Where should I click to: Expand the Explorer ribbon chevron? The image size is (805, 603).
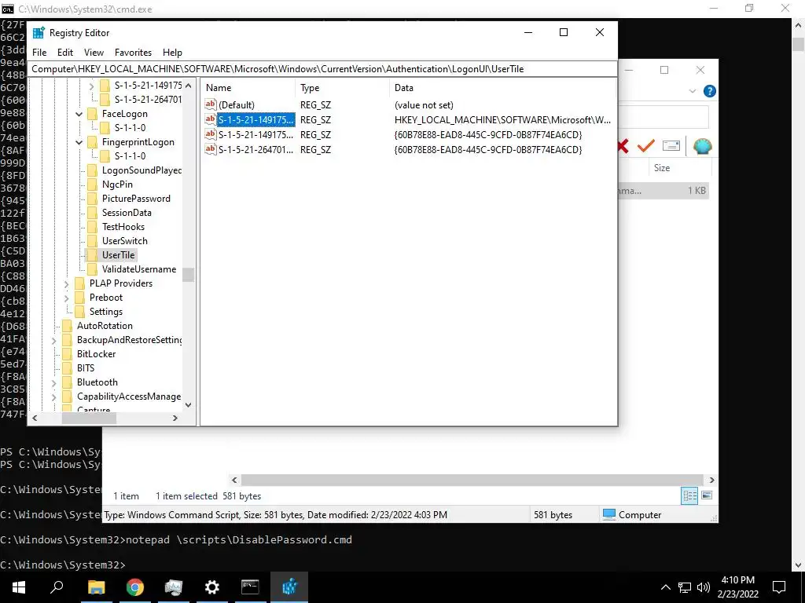pyautogui.click(x=692, y=91)
